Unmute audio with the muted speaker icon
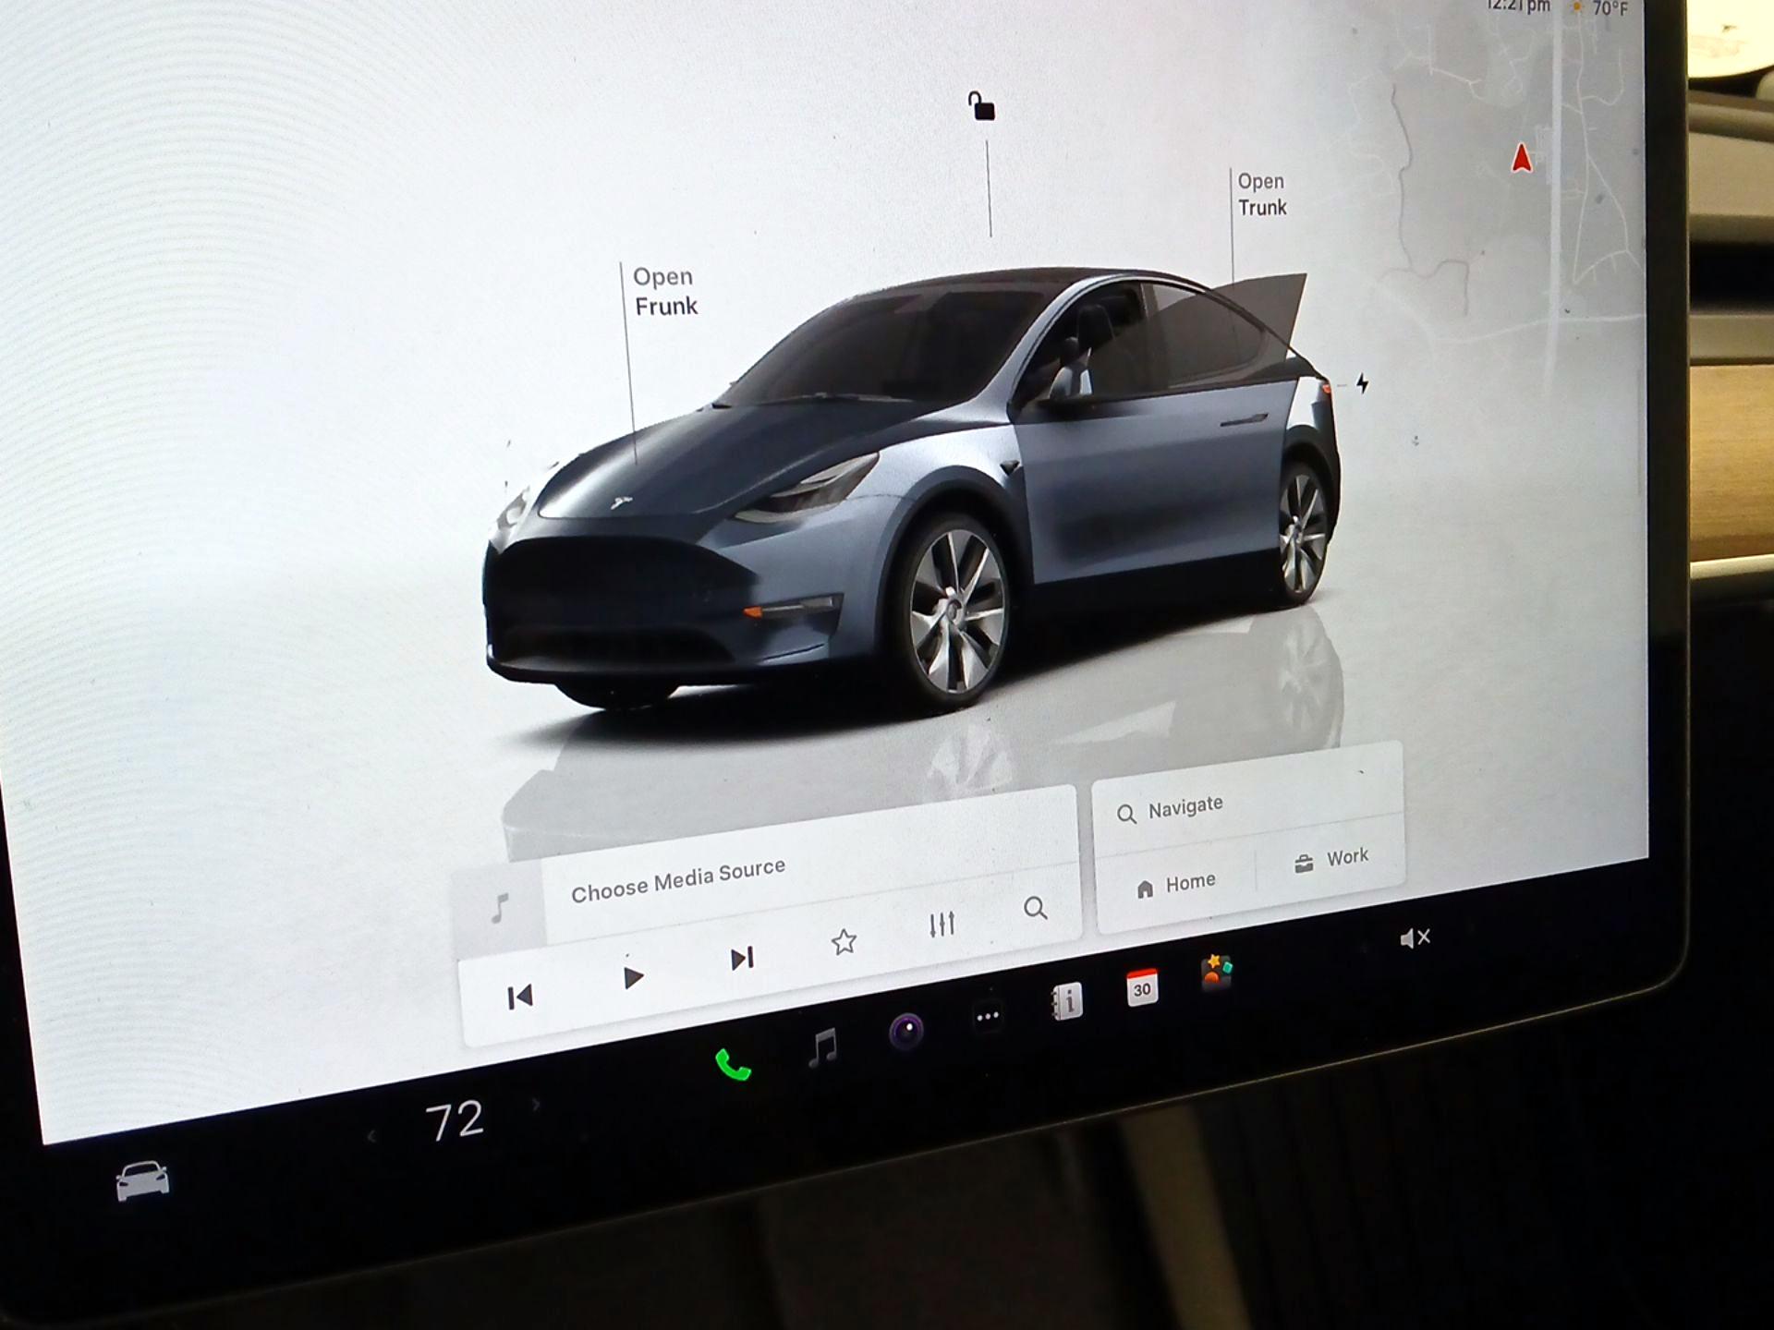The height and width of the screenshot is (1330, 1774). coord(1414,938)
